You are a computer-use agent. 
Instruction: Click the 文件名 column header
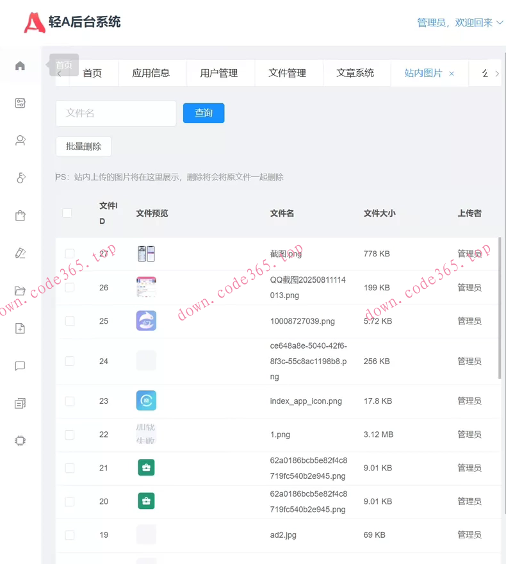click(x=282, y=213)
